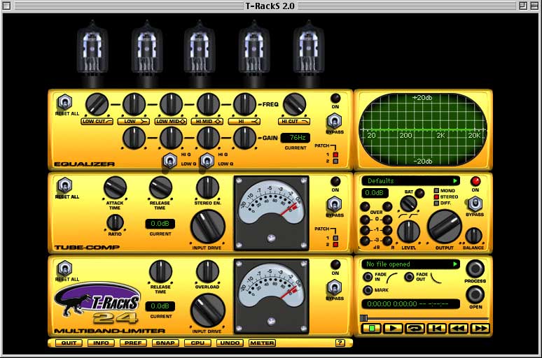542x358 pixels.
Task: Click the BALANCE knob
Action: [473, 236]
